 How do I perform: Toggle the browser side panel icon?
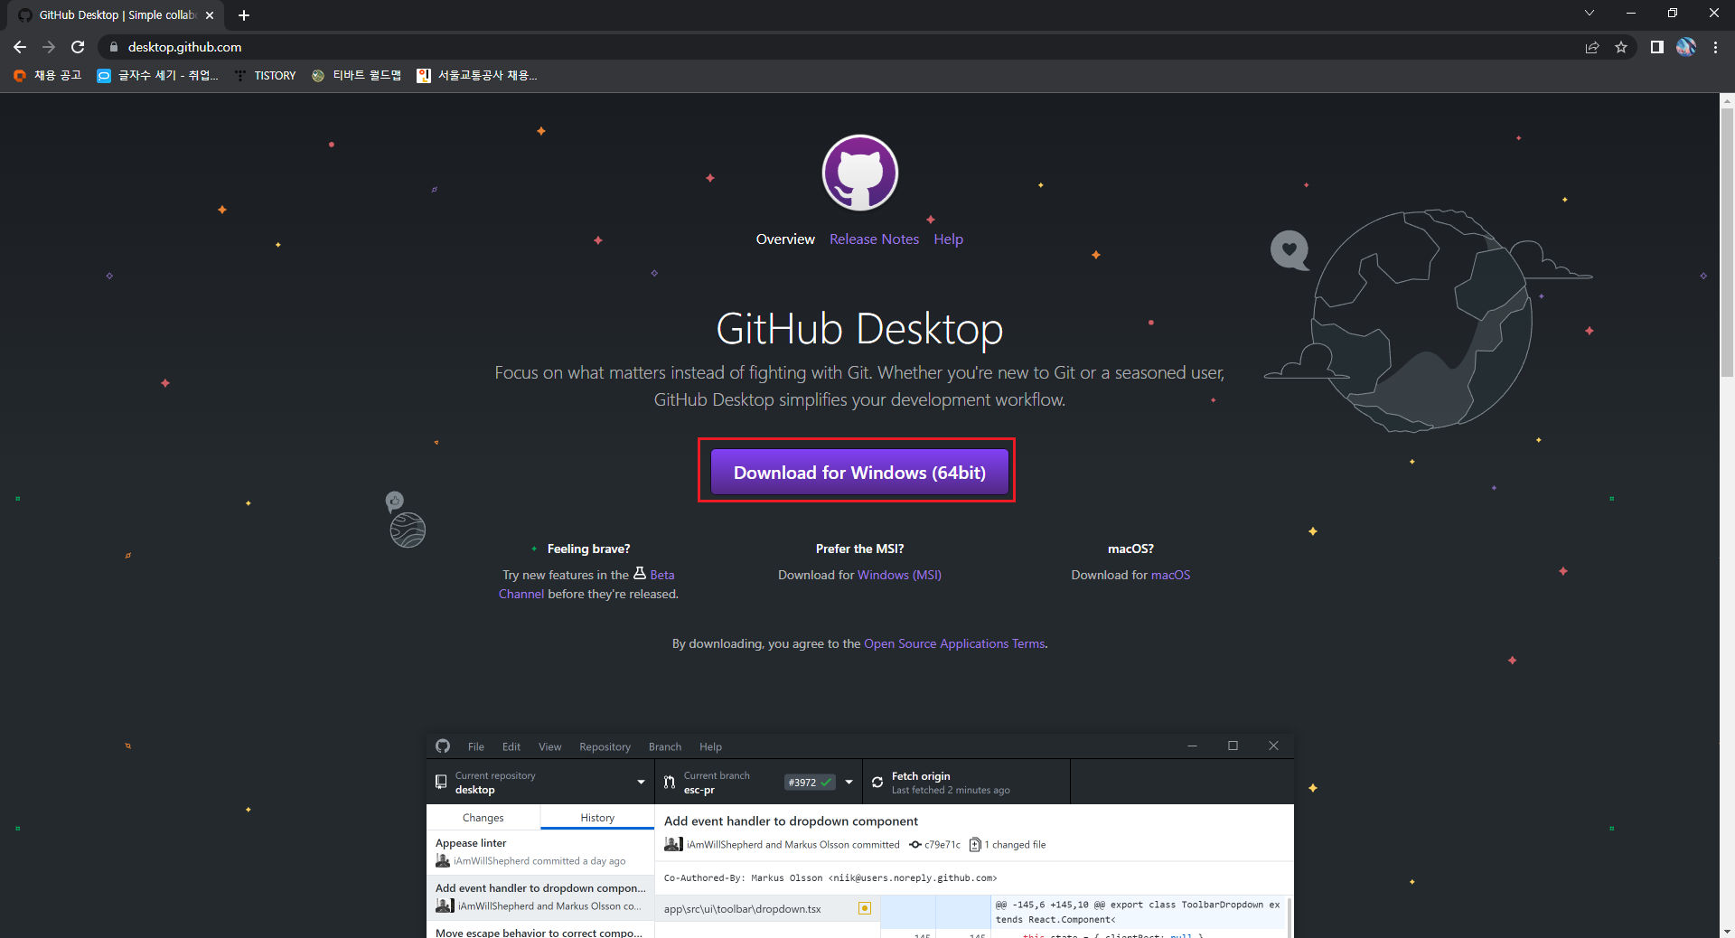tap(1656, 47)
